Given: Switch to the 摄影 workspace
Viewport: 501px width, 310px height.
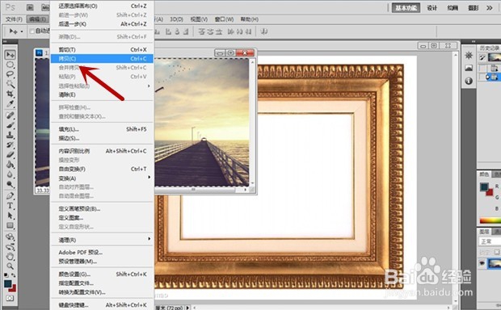Looking at the screenshot, I should click(x=474, y=8).
